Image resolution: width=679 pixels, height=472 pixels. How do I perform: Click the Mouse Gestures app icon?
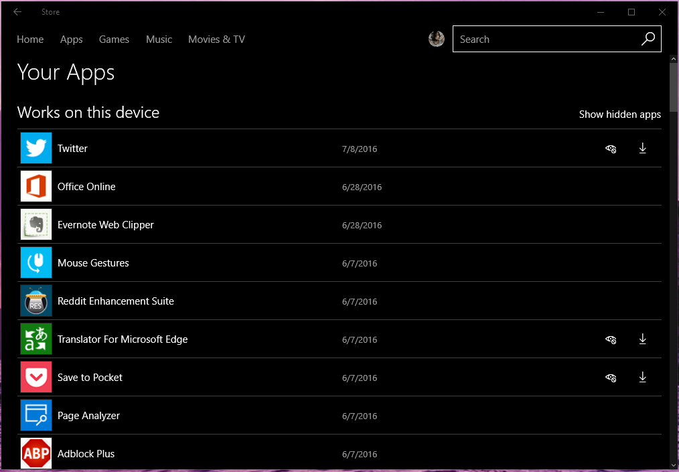36,262
